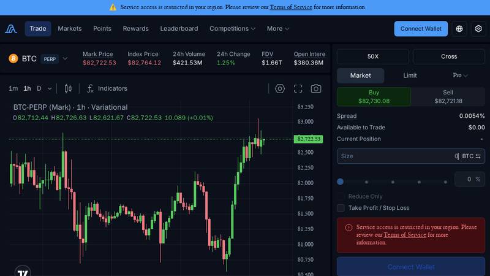Open the Cross margin mode selector

[x=449, y=56]
